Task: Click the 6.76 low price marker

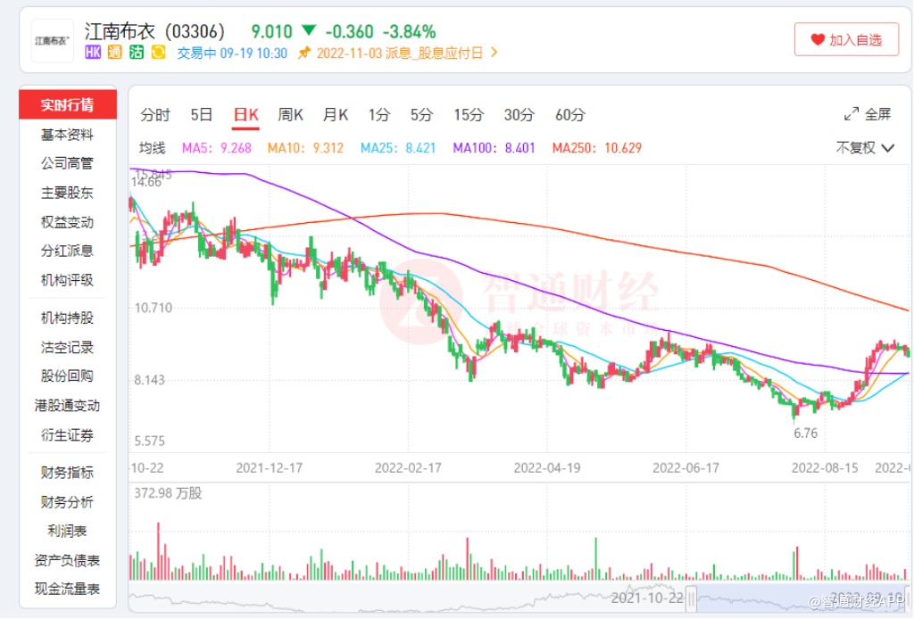Action: [x=806, y=433]
